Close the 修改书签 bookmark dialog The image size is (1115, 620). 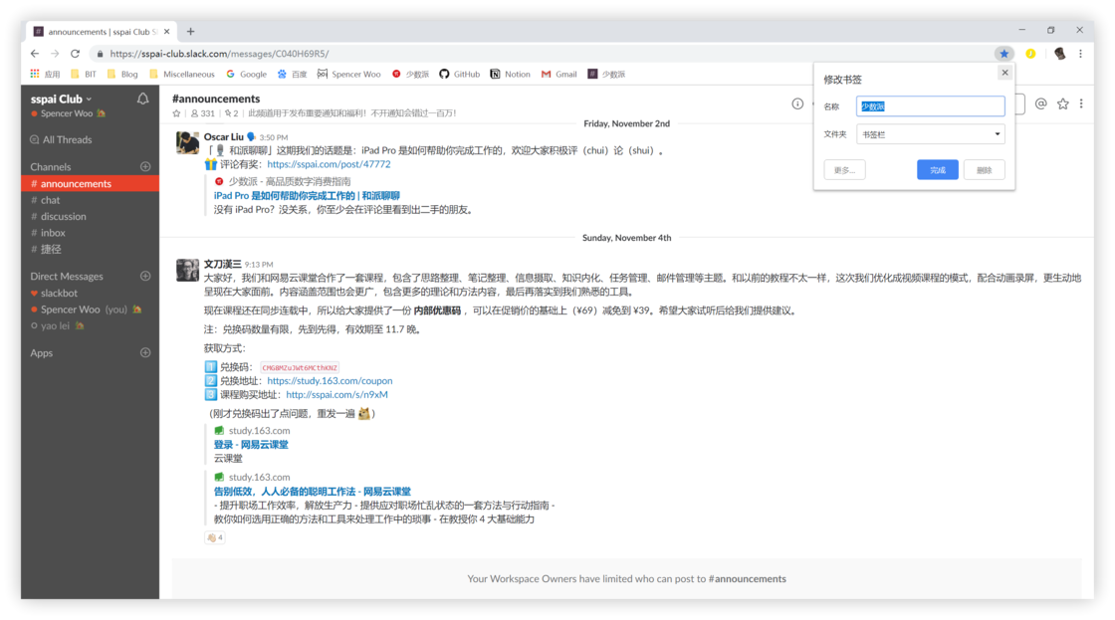pos(1004,73)
